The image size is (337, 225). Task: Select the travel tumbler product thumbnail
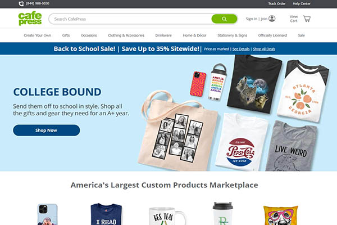(222, 214)
